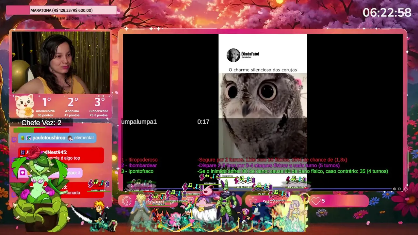
Task: Click the dollar coin icon in bottom bar
Action: pos(127,201)
